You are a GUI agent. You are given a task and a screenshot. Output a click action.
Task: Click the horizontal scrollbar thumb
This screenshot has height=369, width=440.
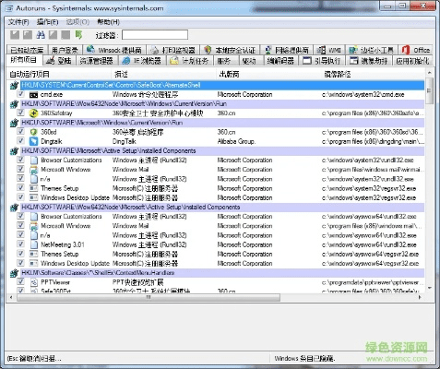pyautogui.click(x=149, y=297)
